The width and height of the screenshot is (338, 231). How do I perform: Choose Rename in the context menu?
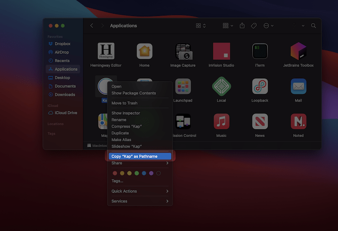(x=140, y=120)
